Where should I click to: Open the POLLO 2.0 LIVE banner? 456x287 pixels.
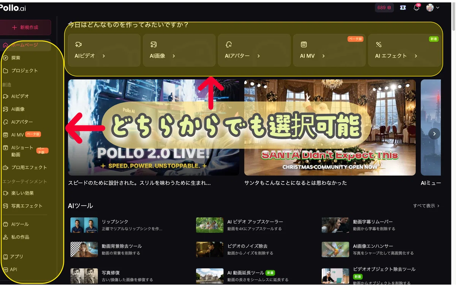[x=154, y=127]
